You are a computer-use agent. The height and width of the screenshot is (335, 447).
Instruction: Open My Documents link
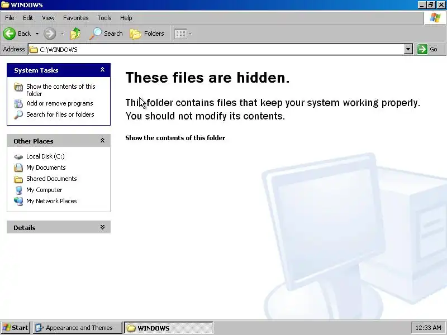pos(46,167)
